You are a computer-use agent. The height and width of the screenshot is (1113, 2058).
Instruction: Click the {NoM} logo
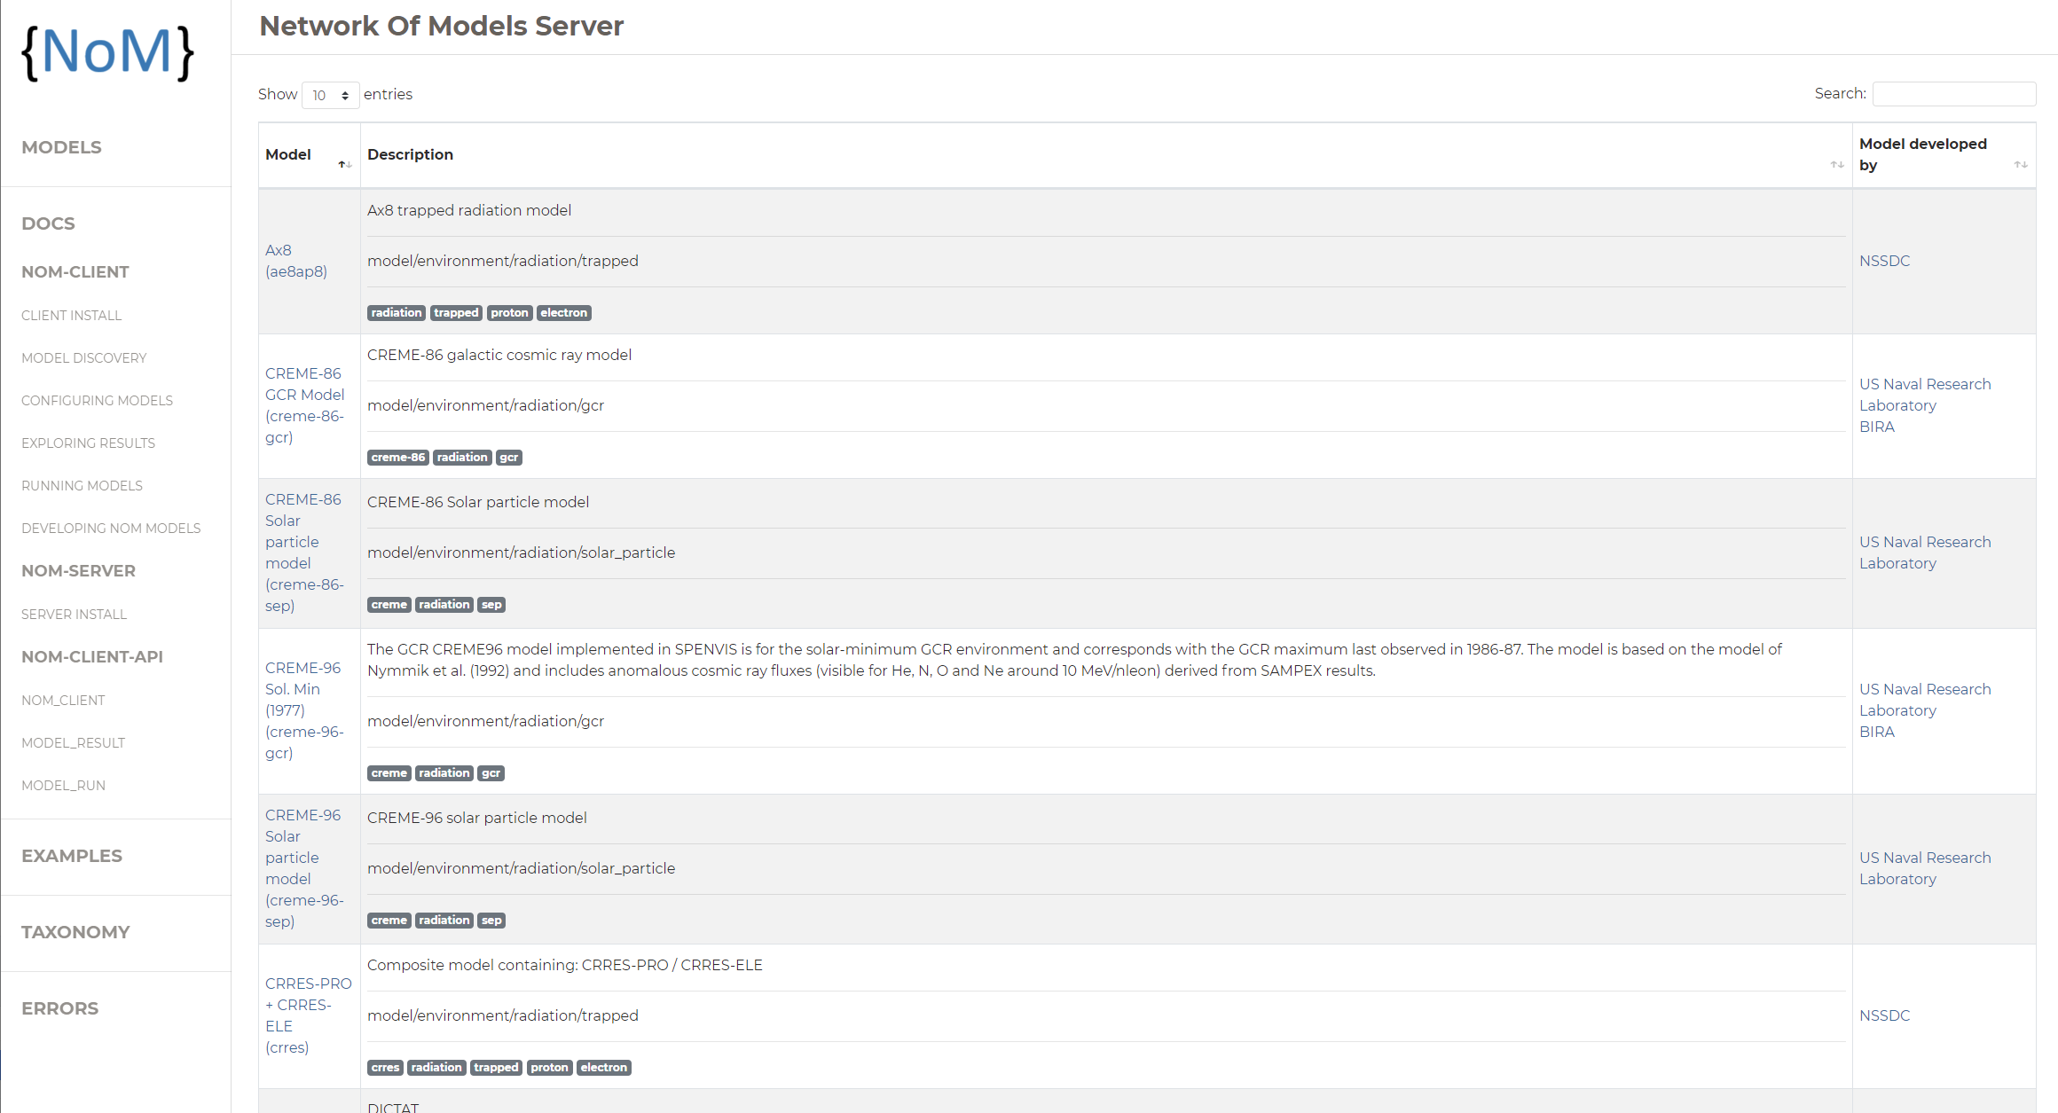click(107, 52)
